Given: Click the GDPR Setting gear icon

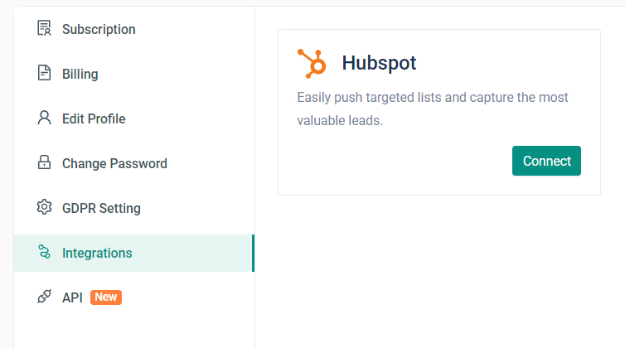Looking at the screenshot, I should coord(45,208).
